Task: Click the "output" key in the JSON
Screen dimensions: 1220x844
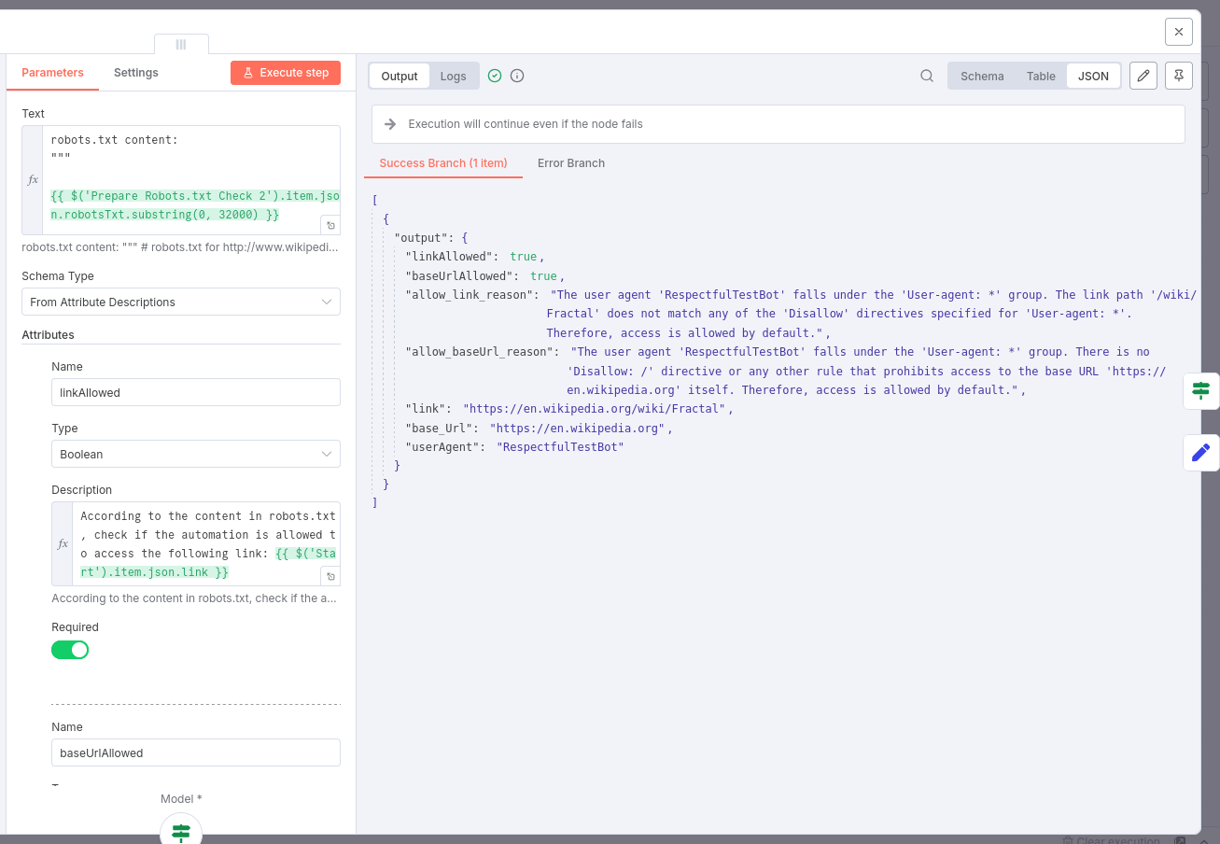Action: (421, 238)
